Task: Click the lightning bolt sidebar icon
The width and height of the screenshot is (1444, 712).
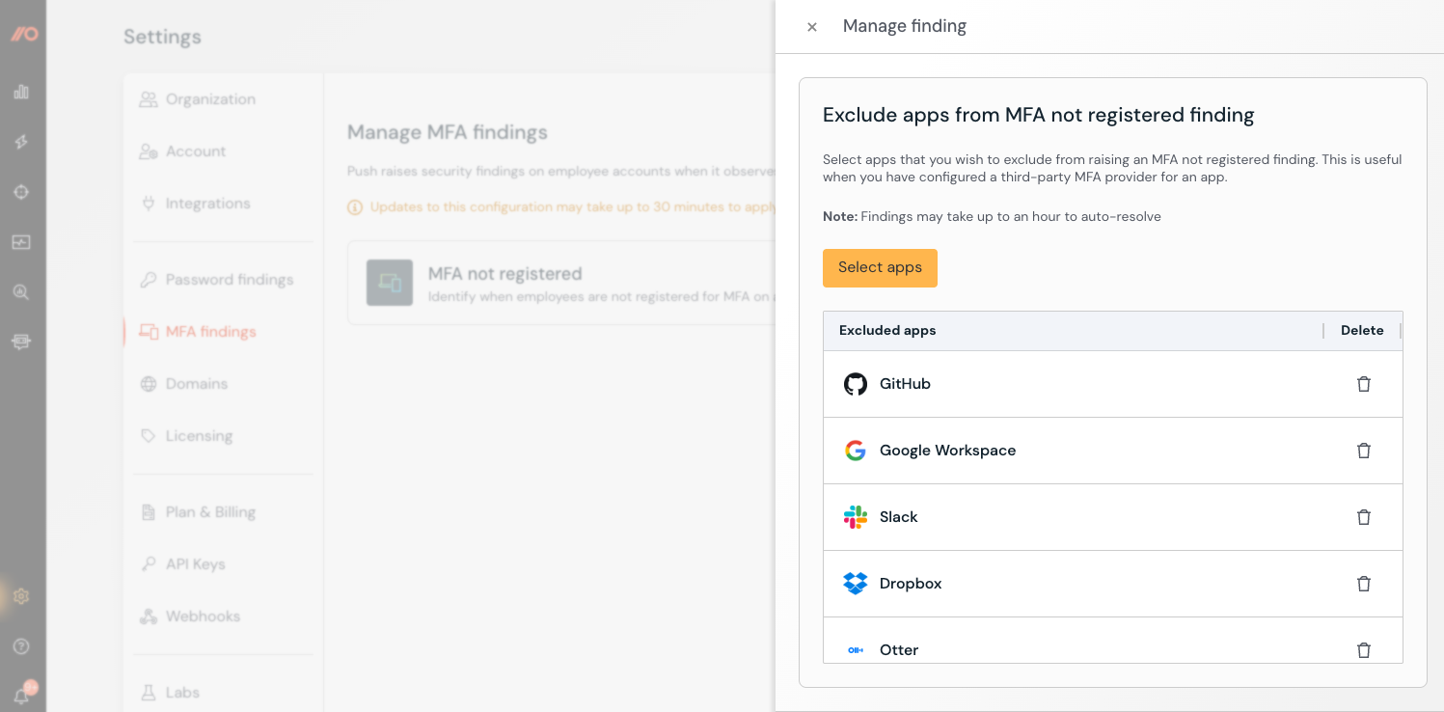Action: [x=21, y=142]
